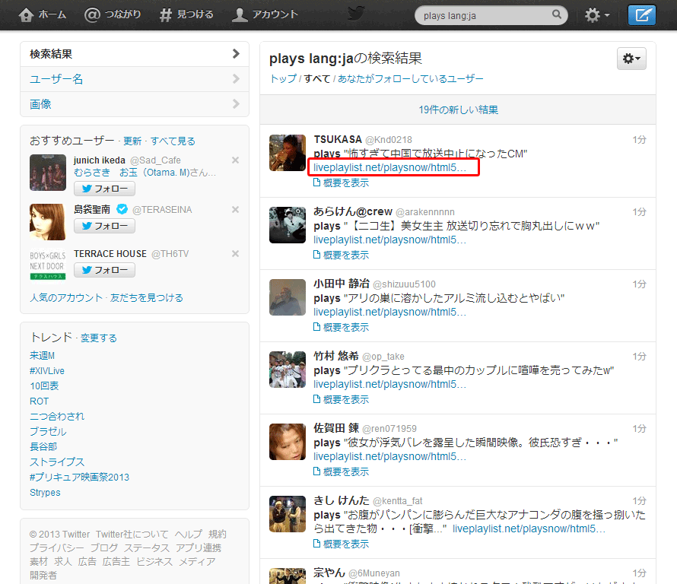The height and width of the screenshot is (584, 677).
Task: Open @kentta_fat handle
Action: (398, 500)
